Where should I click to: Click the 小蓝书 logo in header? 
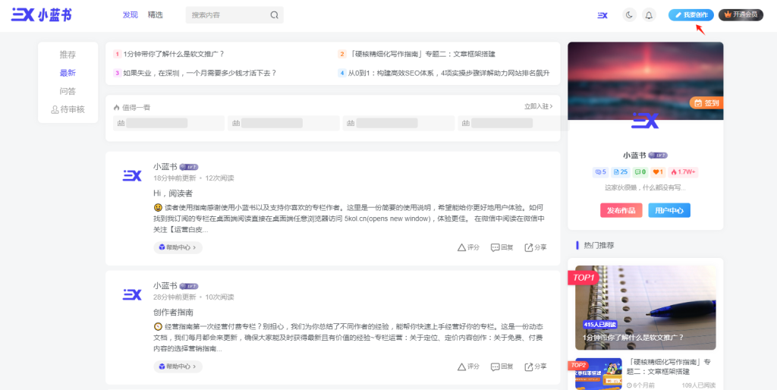click(42, 15)
